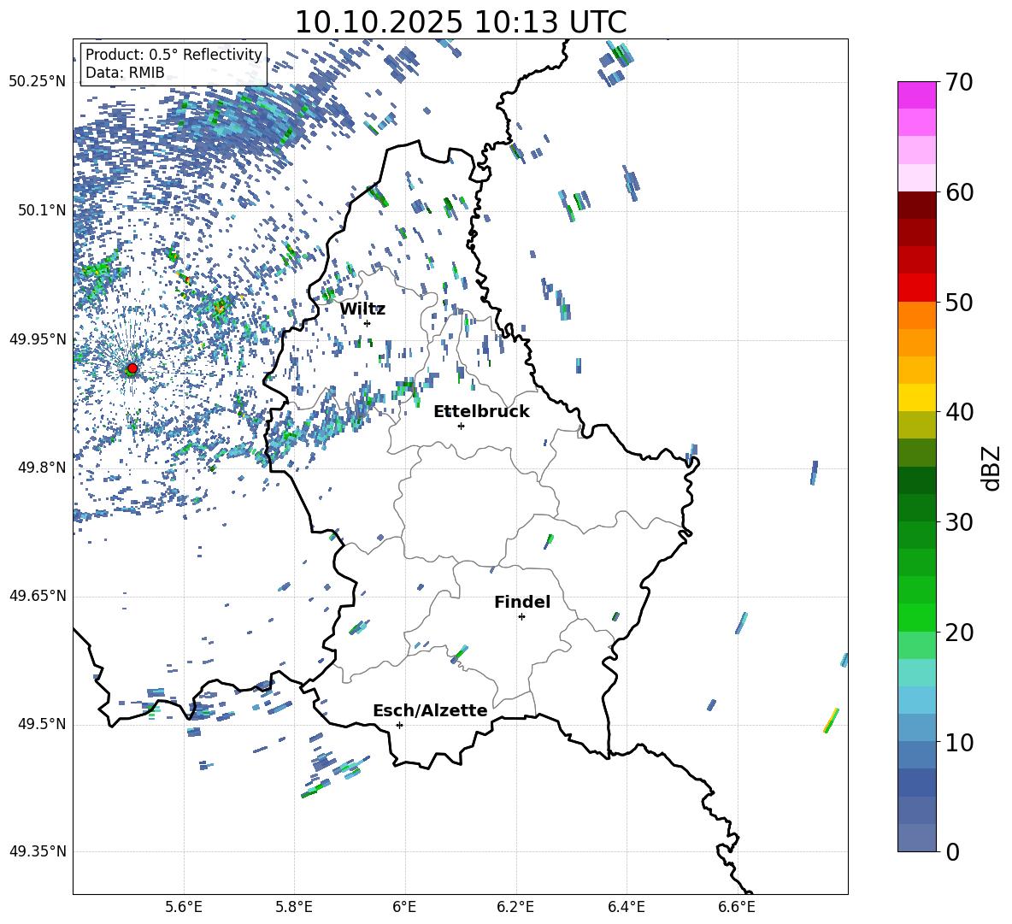The width and height of the screenshot is (1012, 924).
Task: Click the 40 colorbar tick label
Action: tap(959, 412)
